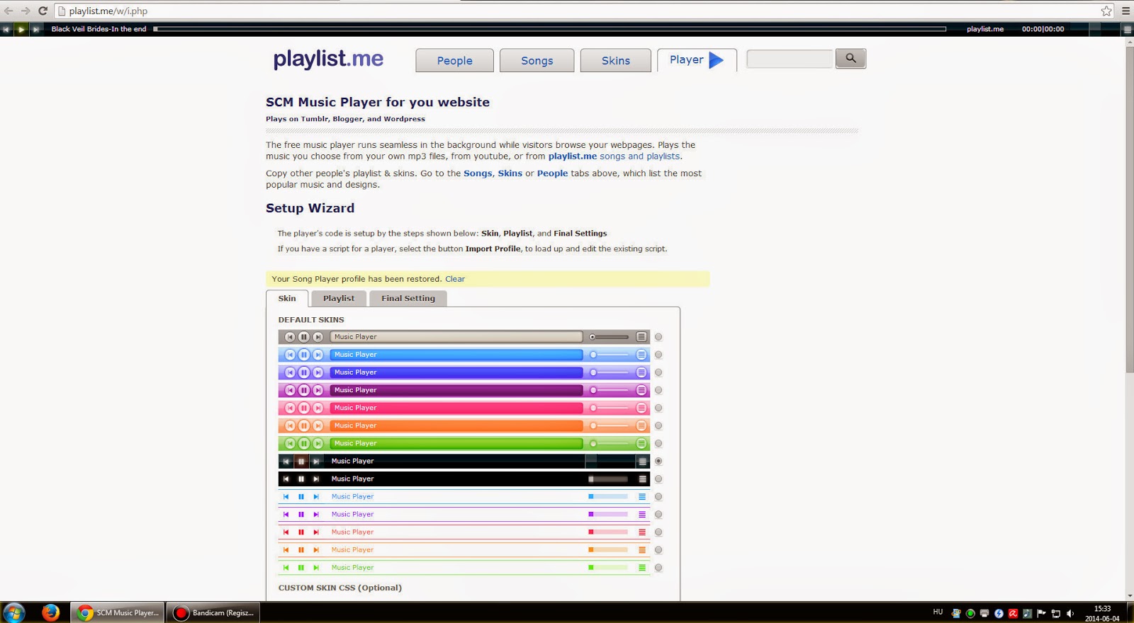Click play in the top player bar
Image resolution: width=1134 pixels, height=623 pixels.
click(x=21, y=29)
